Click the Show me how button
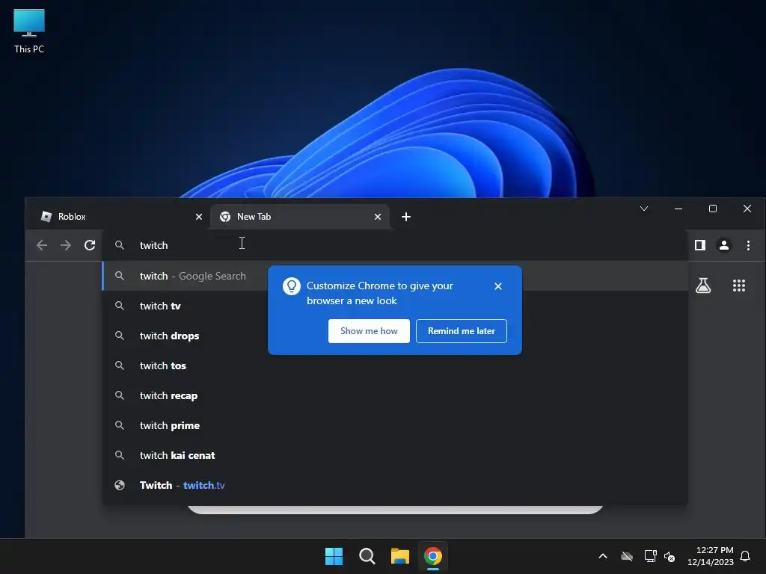 tap(369, 331)
